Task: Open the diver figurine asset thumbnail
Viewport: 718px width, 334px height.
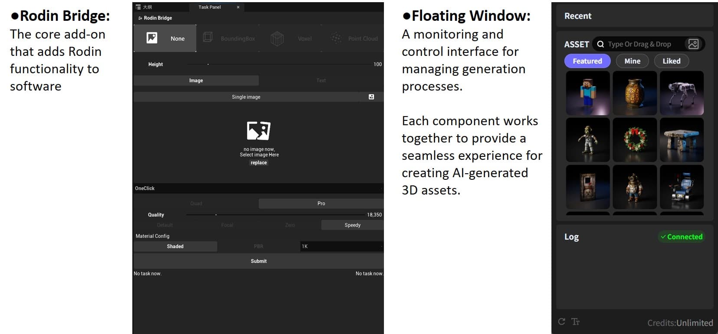Action: point(635,187)
